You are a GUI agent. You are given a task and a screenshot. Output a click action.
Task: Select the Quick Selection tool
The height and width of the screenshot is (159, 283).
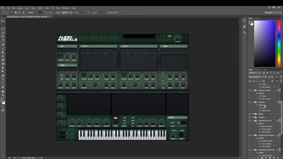click(x=3, y=33)
